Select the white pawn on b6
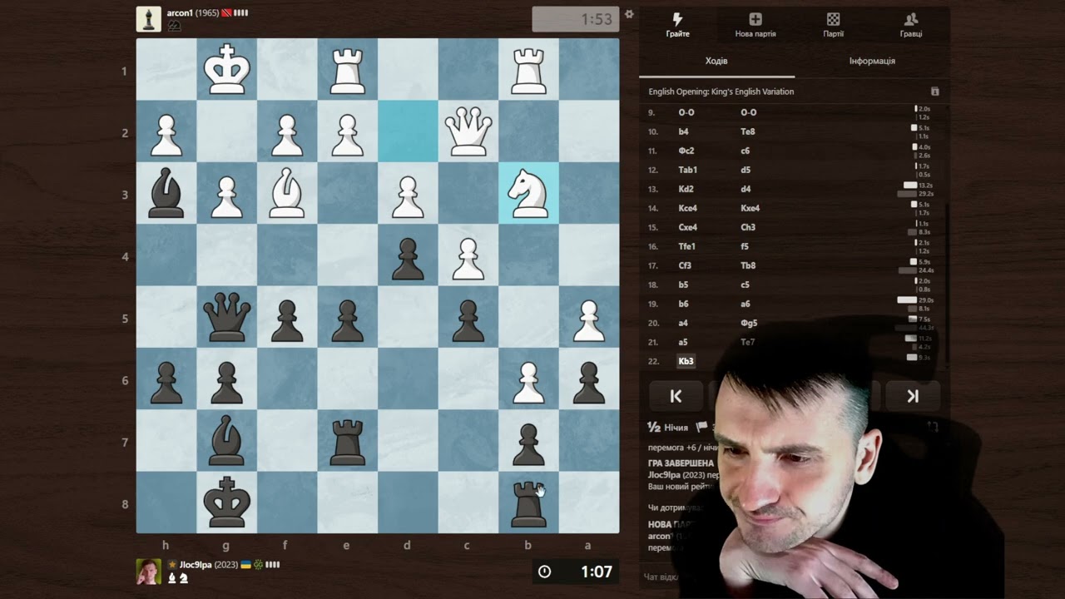 [x=528, y=379]
